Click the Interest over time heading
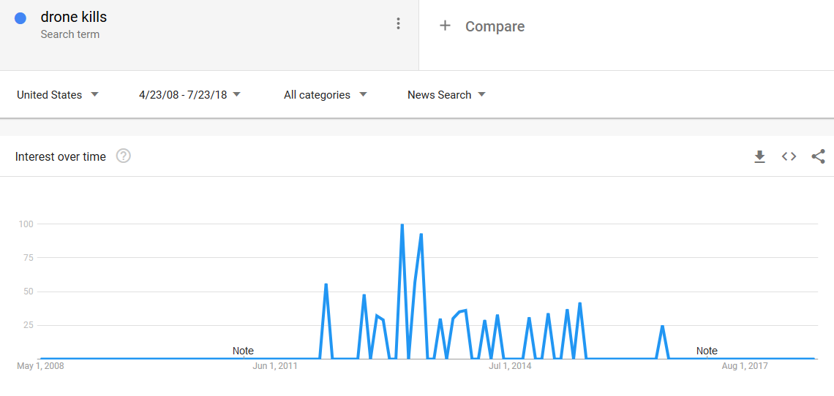This screenshot has height=396, width=834. point(61,156)
